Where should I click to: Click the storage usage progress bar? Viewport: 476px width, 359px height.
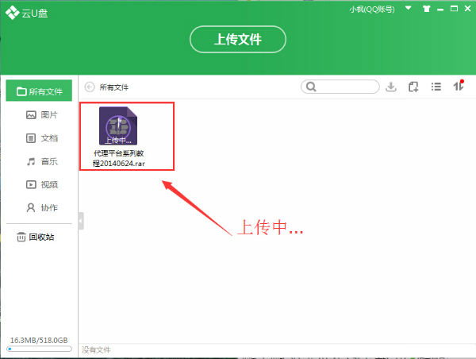39,349
